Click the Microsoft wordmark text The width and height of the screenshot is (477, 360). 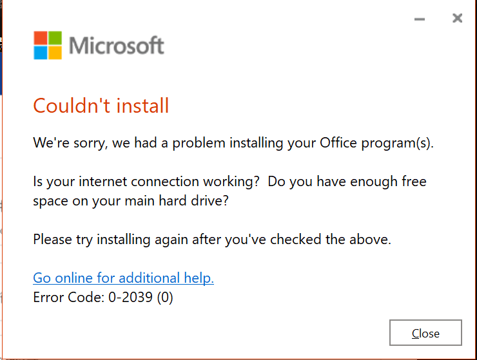click(116, 46)
